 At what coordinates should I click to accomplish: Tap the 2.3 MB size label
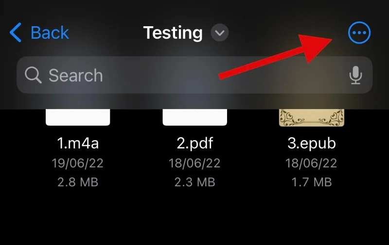194,182
